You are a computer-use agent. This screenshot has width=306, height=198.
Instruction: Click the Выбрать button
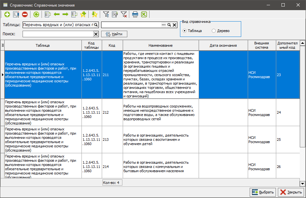263,192
